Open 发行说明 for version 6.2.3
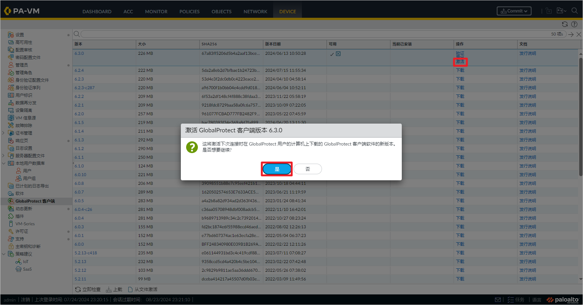Image resolution: width=583 pixels, height=305 pixels. click(528, 79)
